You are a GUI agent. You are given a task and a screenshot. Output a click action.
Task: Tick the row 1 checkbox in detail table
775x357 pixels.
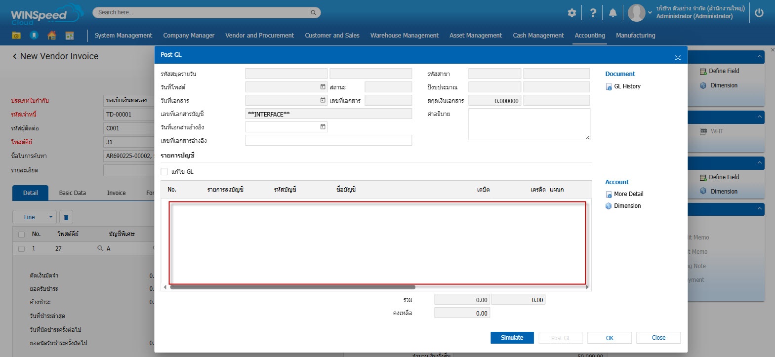[x=21, y=249]
